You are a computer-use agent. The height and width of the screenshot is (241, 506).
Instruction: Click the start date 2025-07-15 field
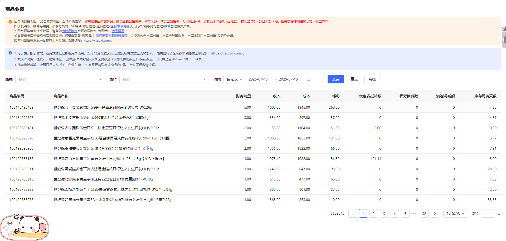(258, 79)
